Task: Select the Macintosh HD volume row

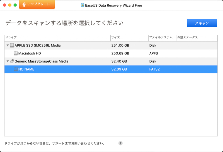Action: coord(111,53)
